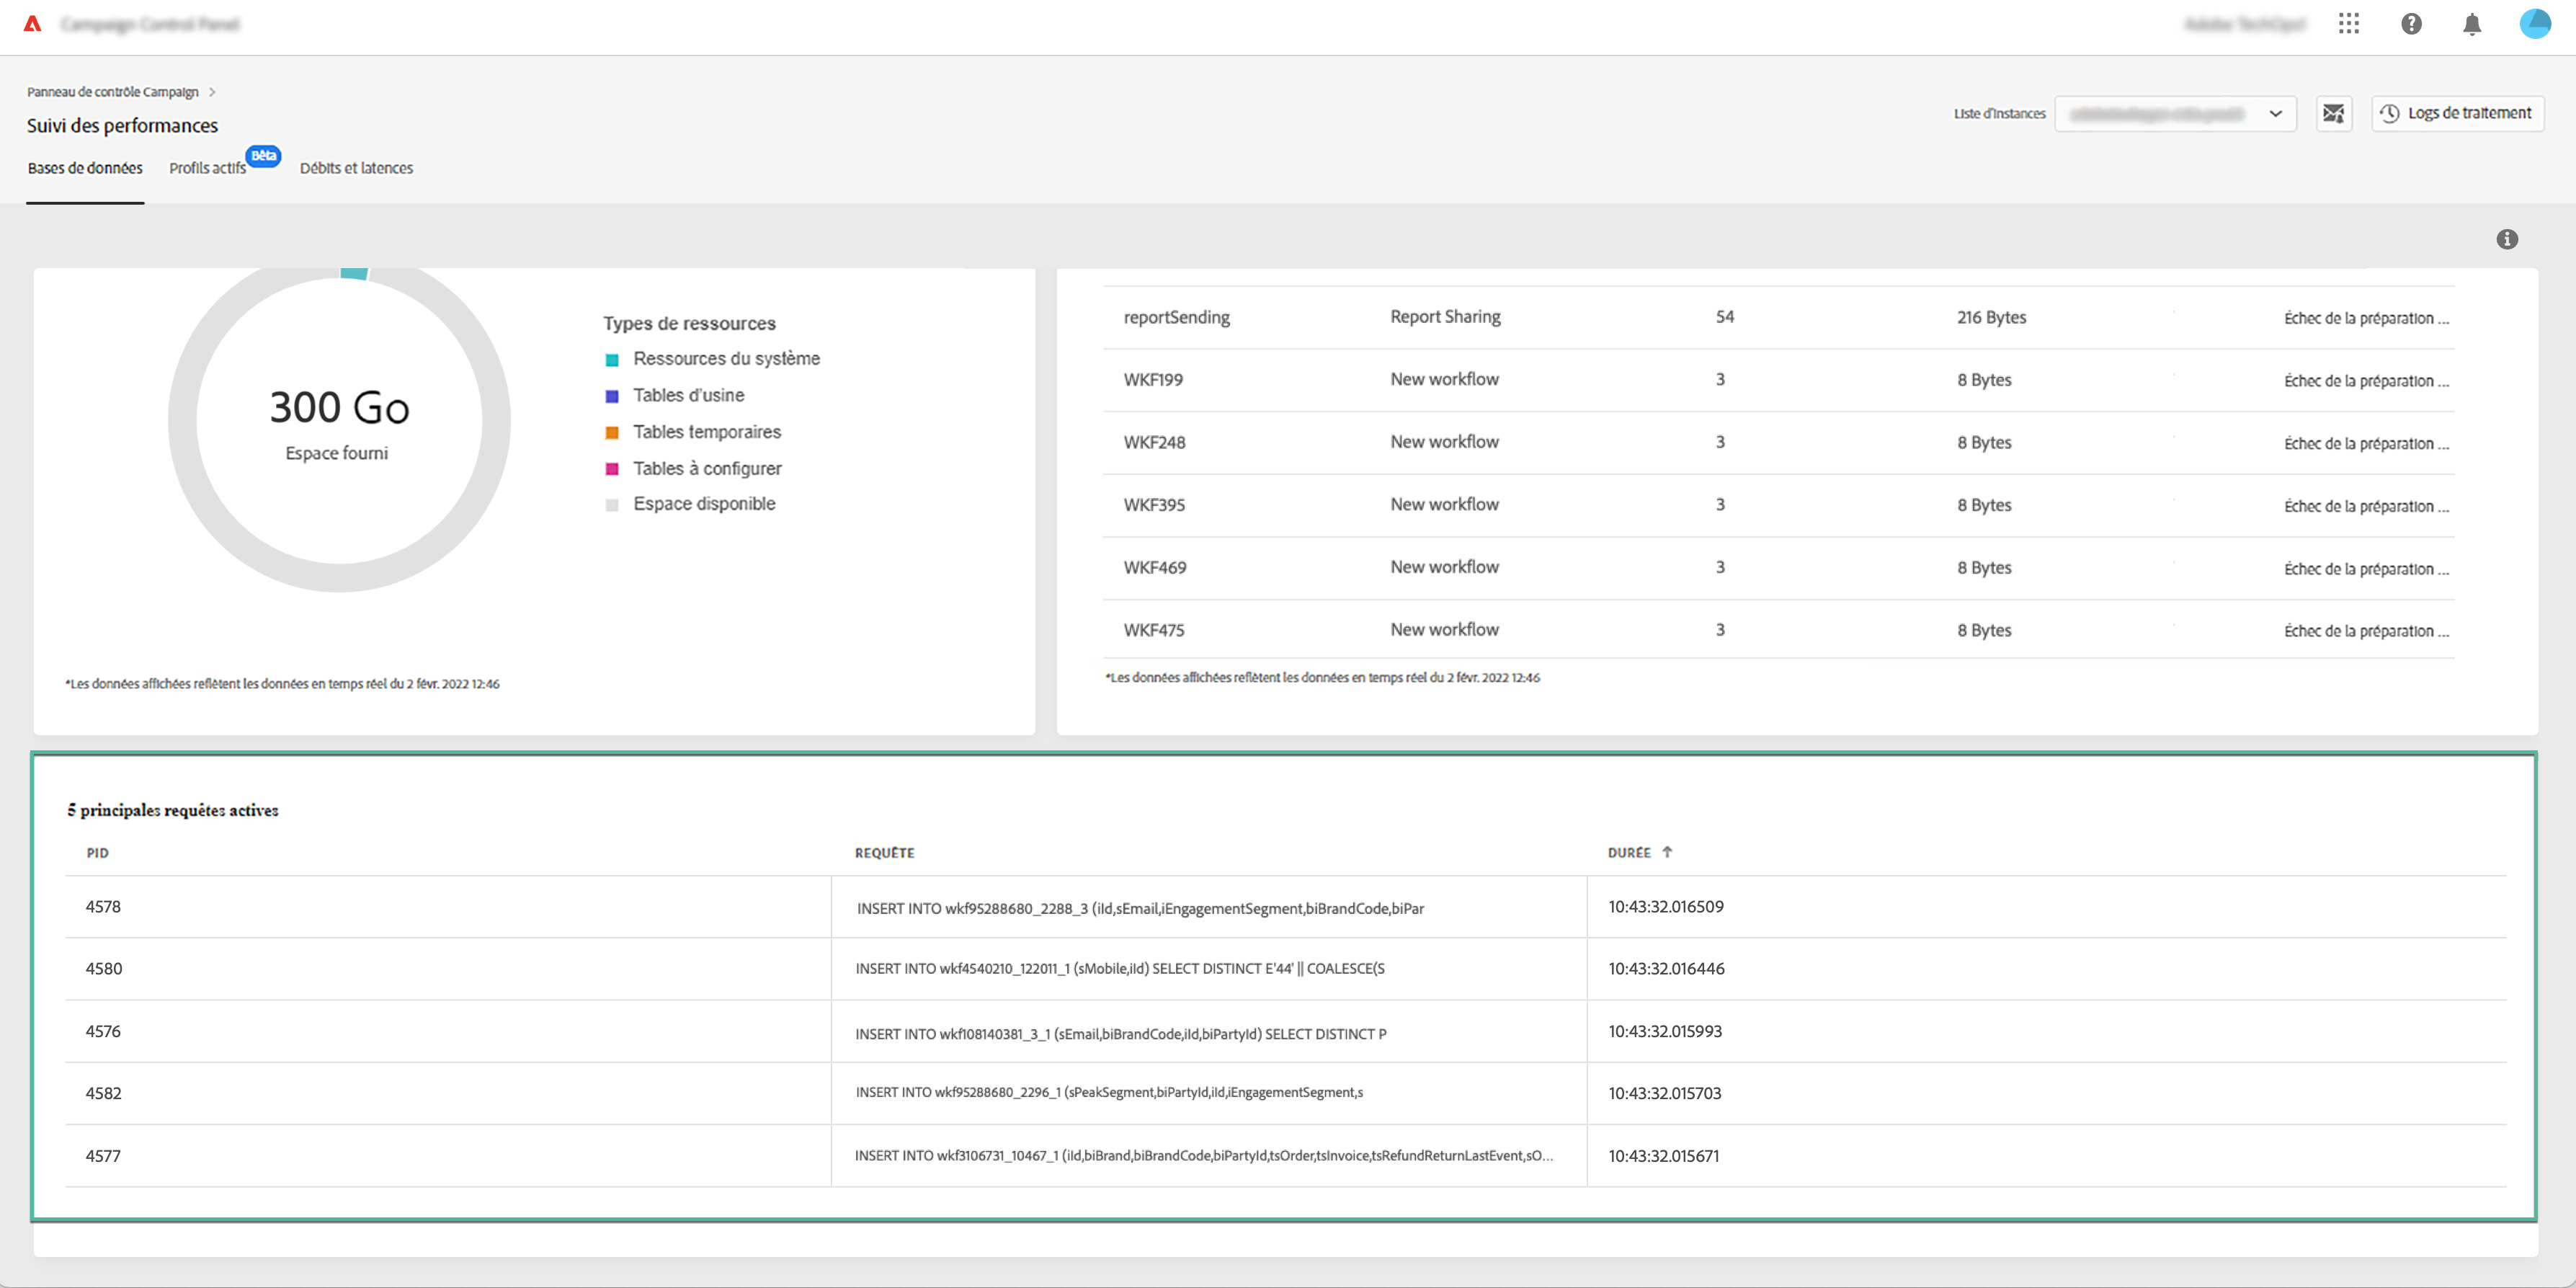Viewport: 2576px width, 1288px height.
Task: Expand the Liste d'instances dropdown
Action: click(2175, 113)
